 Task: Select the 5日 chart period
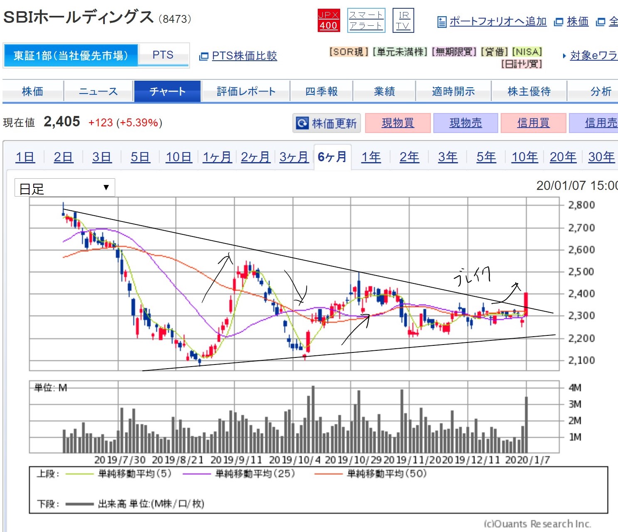click(140, 157)
